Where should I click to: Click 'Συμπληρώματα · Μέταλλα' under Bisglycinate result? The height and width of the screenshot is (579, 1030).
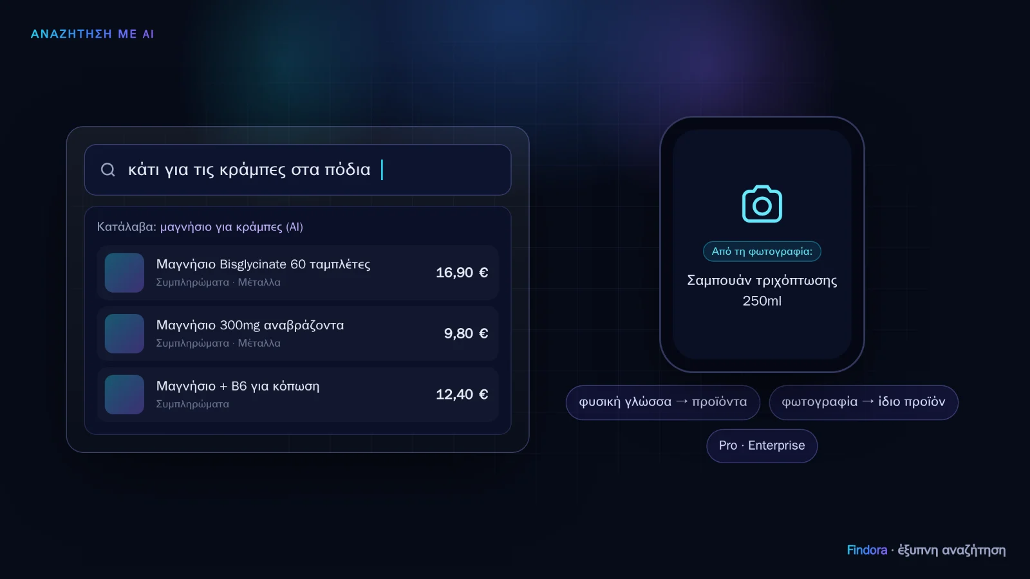(218, 282)
